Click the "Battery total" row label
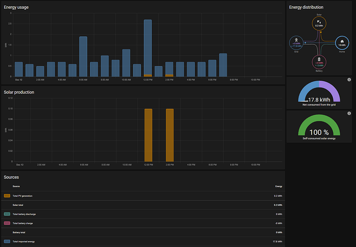The width and height of the screenshot is (356, 247). 19,233
